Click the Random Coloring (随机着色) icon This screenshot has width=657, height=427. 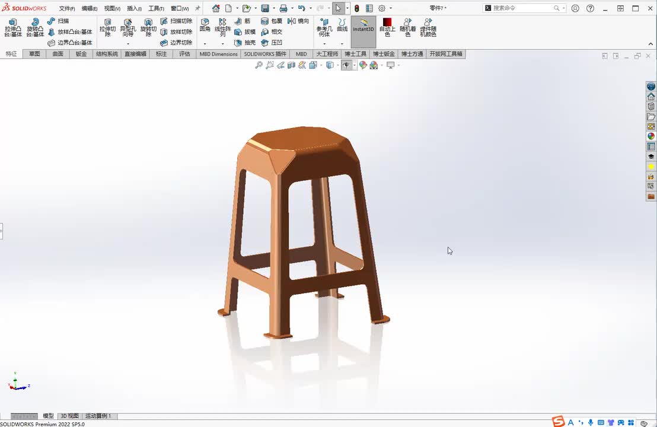point(408,27)
